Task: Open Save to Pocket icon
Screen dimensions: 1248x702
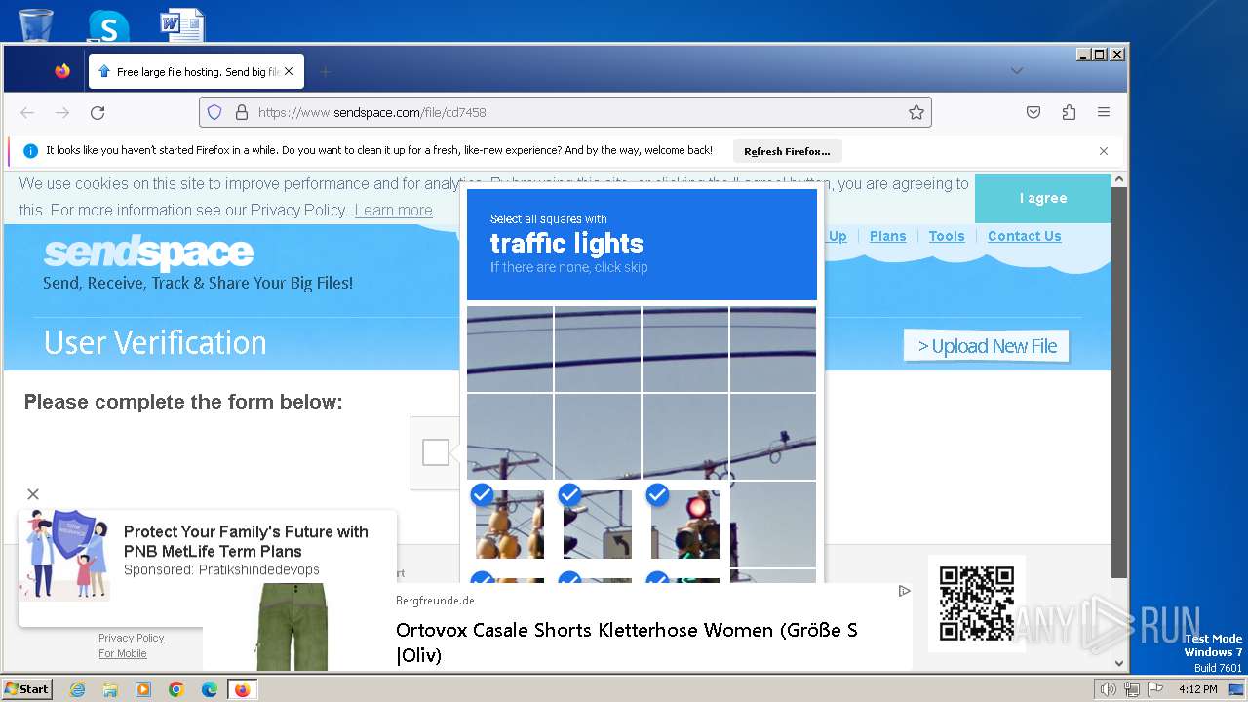Action: 1033,112
